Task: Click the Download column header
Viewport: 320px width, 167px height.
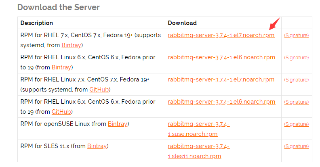Action: coord(182,23)
